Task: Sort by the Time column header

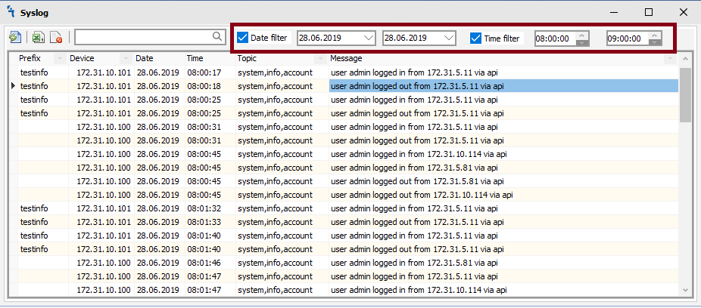Action: coord(195,58)
